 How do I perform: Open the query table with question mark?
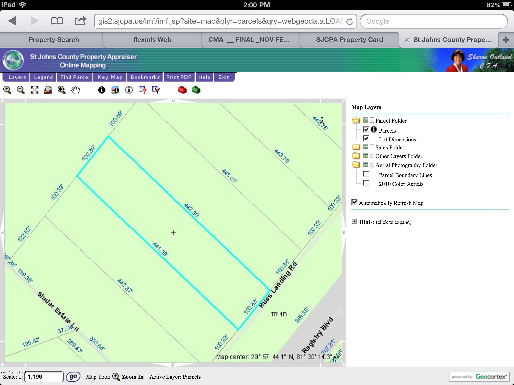coord(142,90)
